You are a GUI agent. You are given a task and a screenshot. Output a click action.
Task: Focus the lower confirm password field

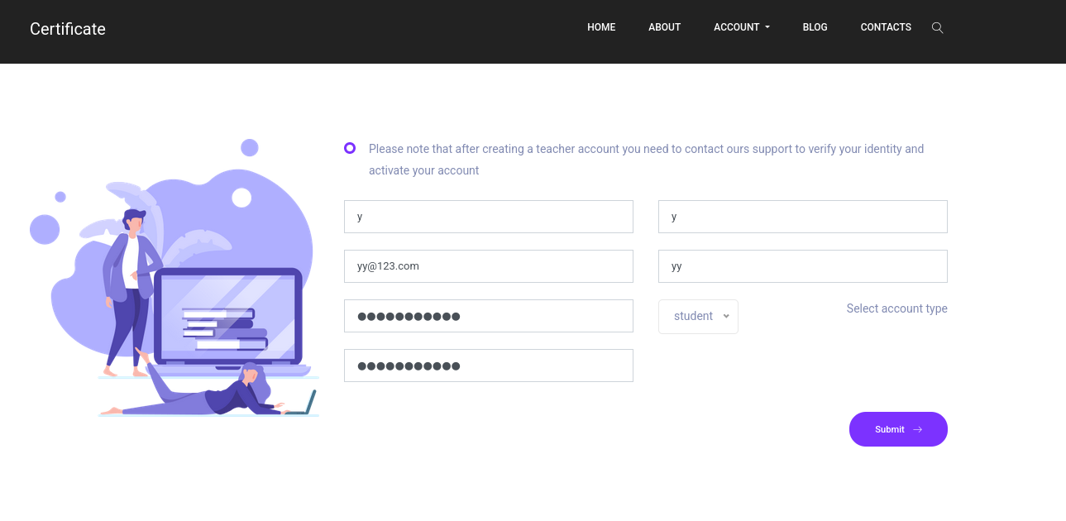tap(488, 366)
